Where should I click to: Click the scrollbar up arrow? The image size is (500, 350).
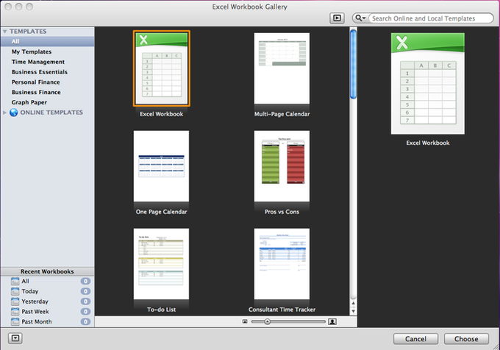(353, 303)
